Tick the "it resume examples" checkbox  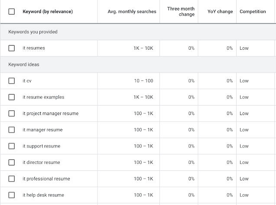[12, 97]
